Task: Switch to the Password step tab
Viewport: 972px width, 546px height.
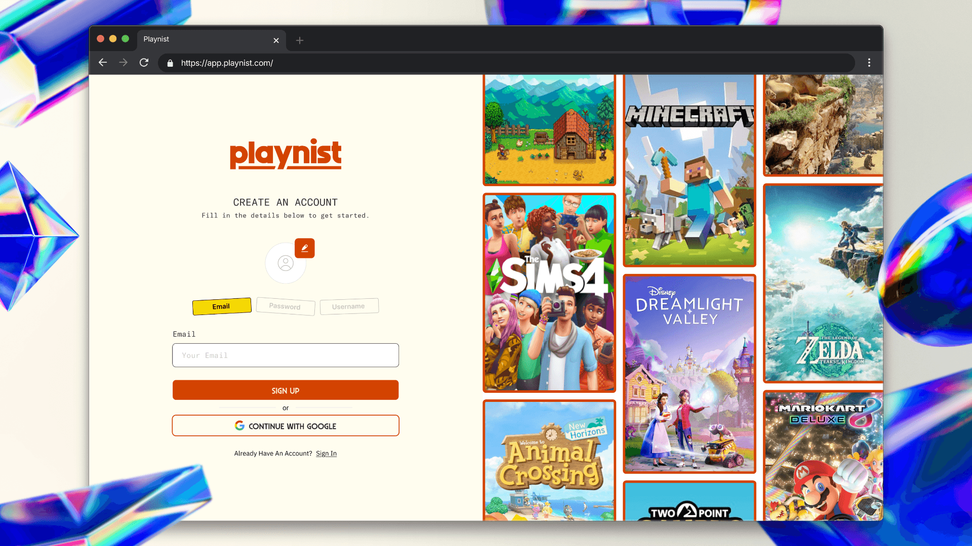Action: click(285, 306)
